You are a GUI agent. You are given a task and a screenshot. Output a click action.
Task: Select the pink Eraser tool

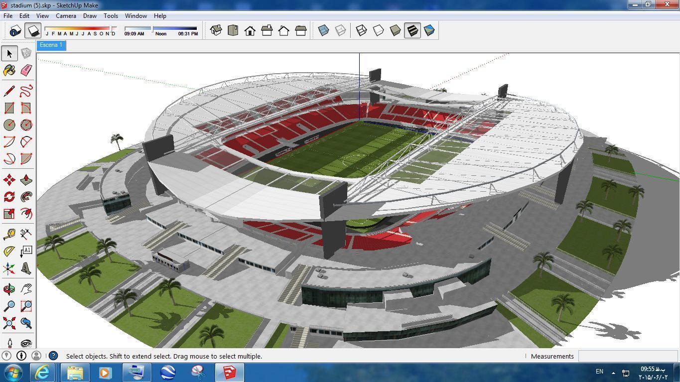point(26,70)
